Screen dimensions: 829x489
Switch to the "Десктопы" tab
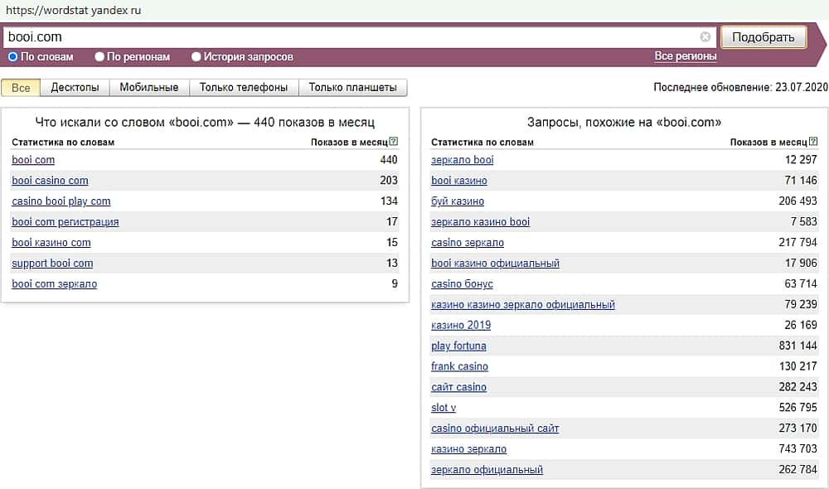coord(75,88)
